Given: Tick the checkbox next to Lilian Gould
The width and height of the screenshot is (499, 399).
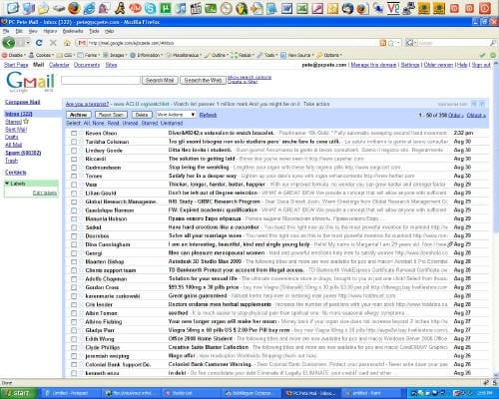Looking at the screenshot, I should 74,194.
